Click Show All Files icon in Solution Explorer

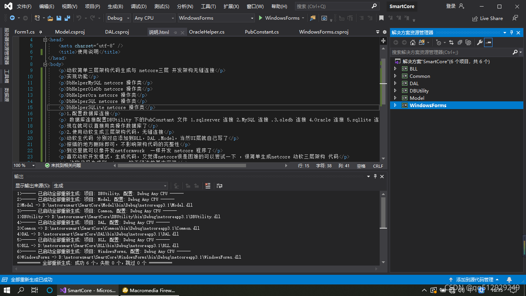pyautogui.click(x=468, y=42)
